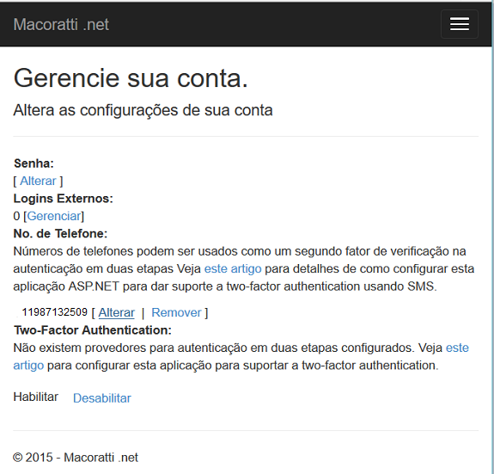Click Remover link to remove the phone number

pos(176,312)
